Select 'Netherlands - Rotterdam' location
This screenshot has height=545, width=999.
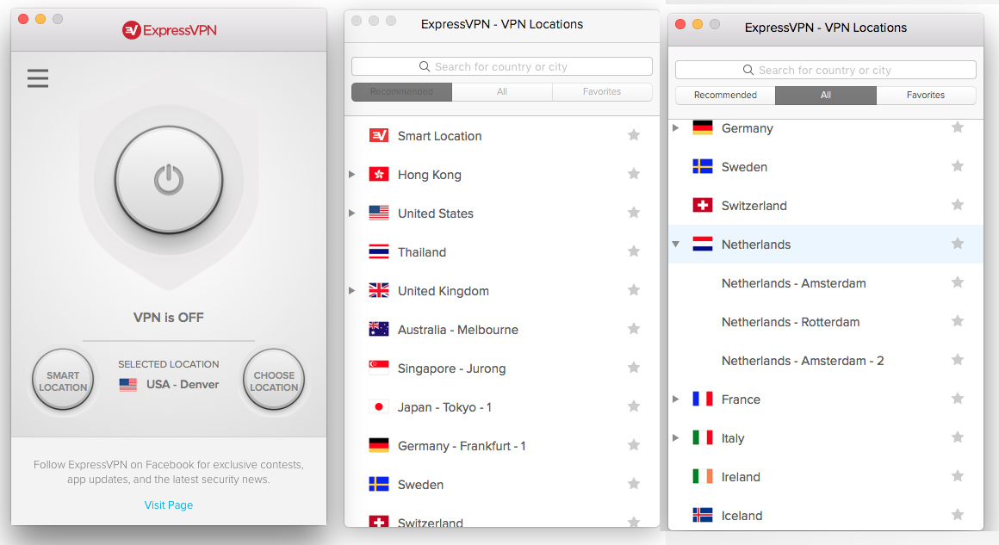(790, 322)
